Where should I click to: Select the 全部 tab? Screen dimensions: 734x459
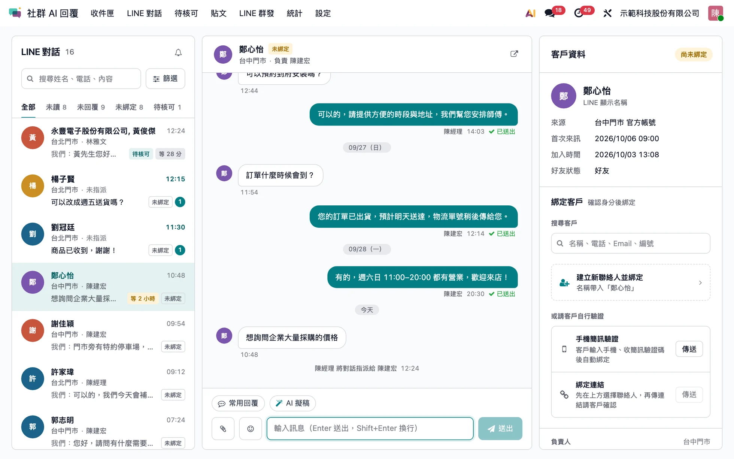[x=28, y=107]
